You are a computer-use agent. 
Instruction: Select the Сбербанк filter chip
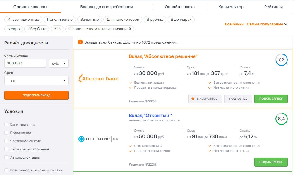(37, 29)
